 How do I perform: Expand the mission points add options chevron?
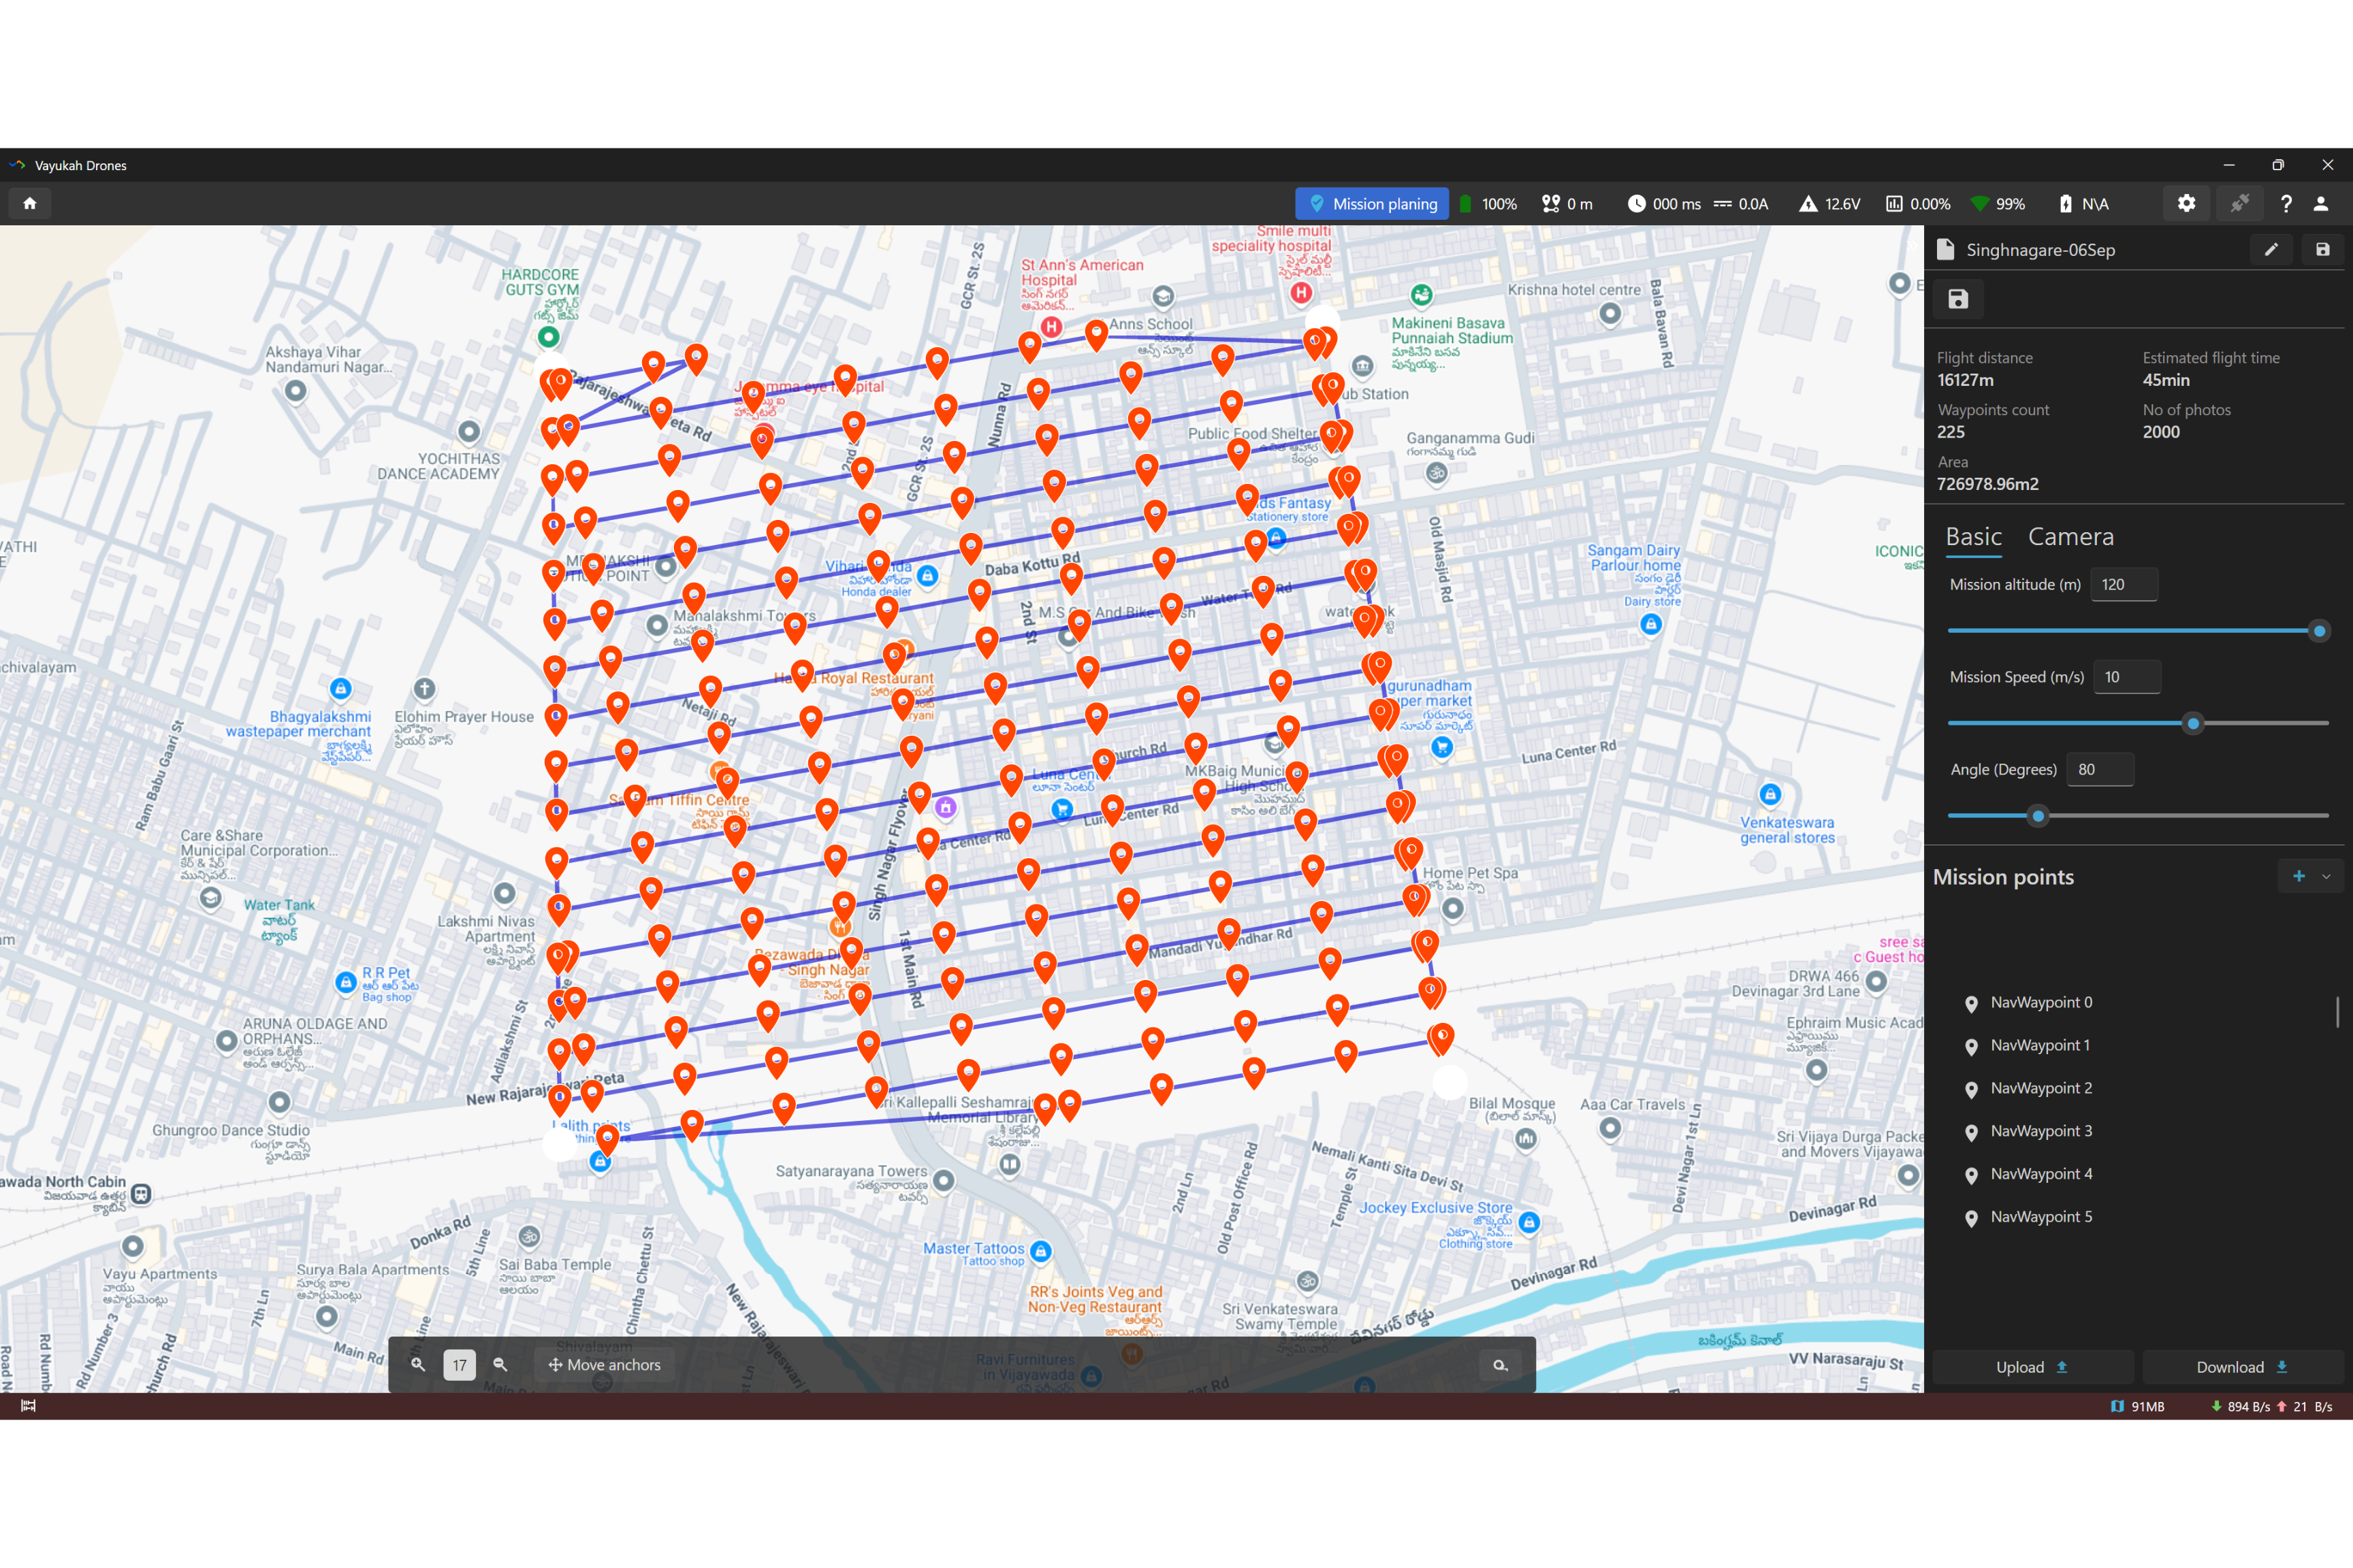point(2327,877)
